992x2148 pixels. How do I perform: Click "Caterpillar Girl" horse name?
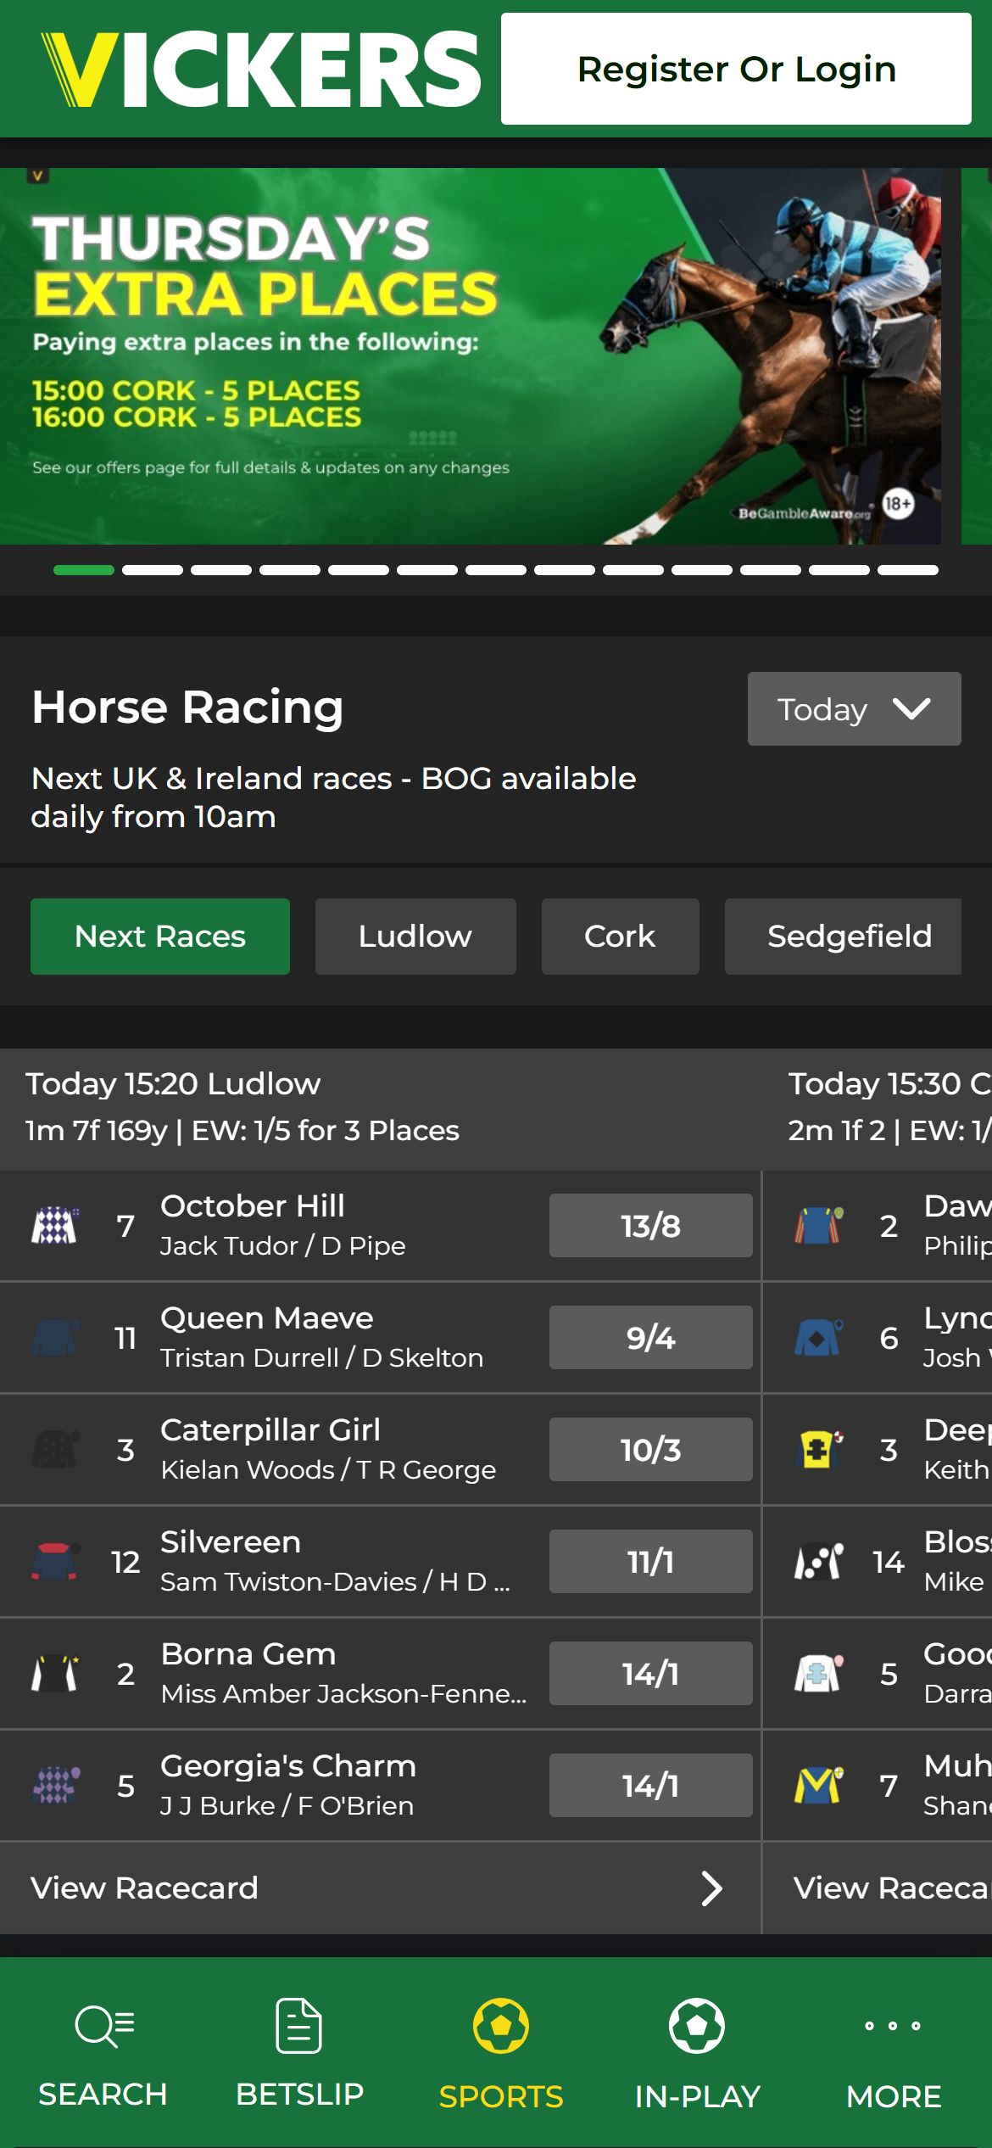(x=270, y=1429)
